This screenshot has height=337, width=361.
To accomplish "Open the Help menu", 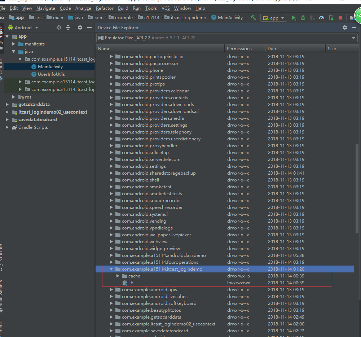I will [x=200, y=8].
